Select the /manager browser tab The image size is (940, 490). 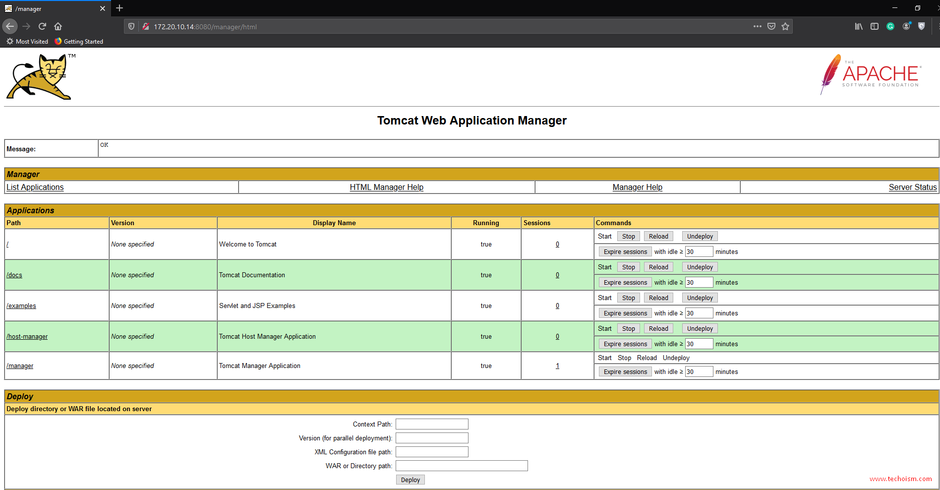55,8
